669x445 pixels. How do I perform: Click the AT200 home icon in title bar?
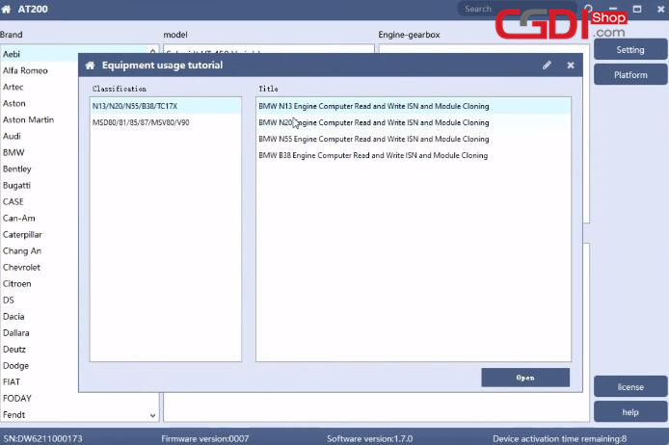click(7, 9)
